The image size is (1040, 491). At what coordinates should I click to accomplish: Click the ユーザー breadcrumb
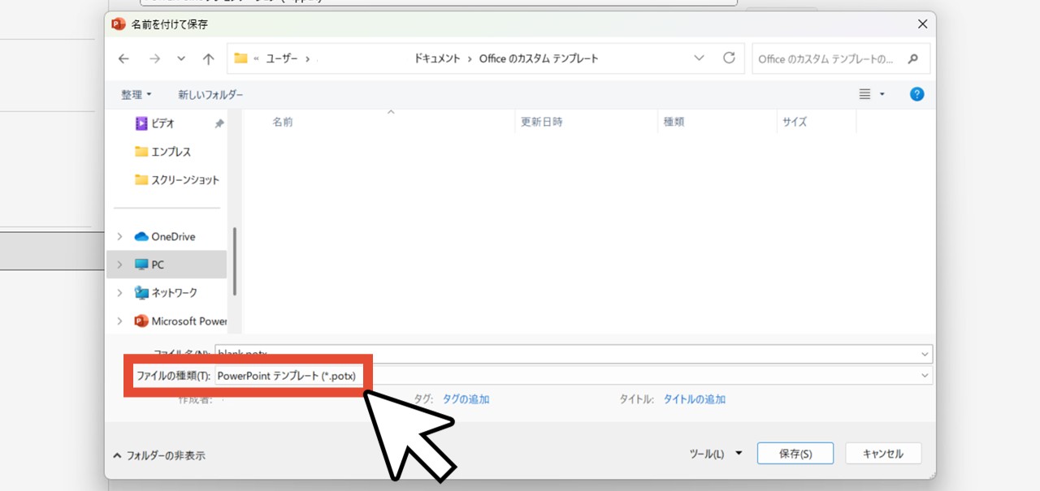point(282,58)
